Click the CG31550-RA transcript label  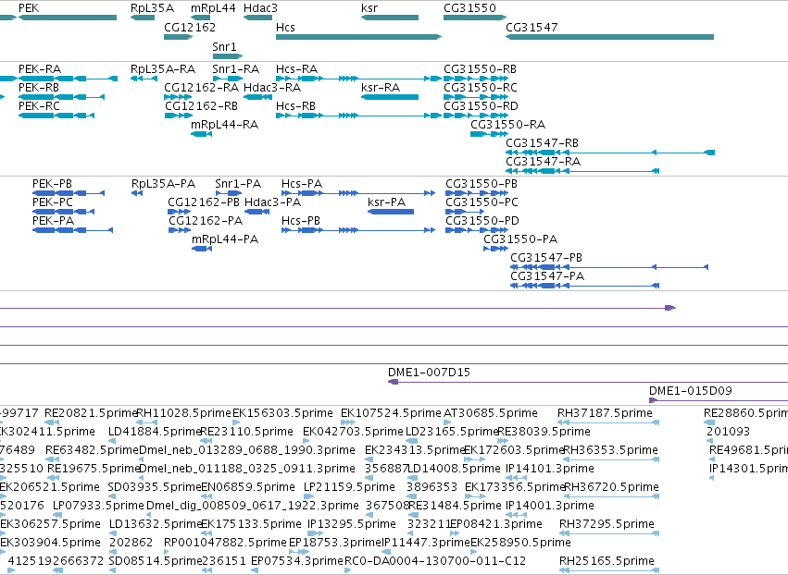coord(508,125)
